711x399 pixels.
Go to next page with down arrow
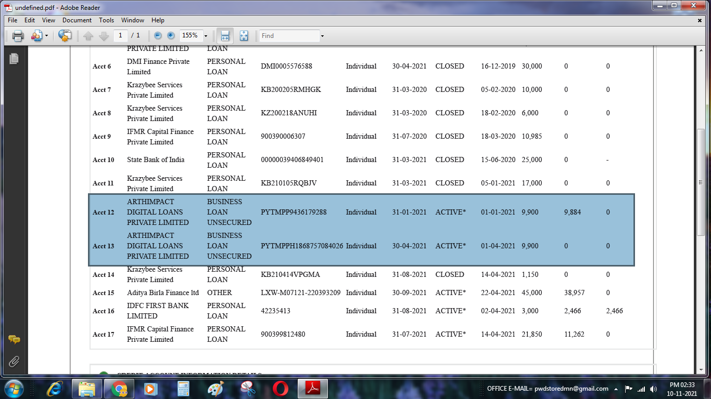pyautogui.click(x=104, y=36)
